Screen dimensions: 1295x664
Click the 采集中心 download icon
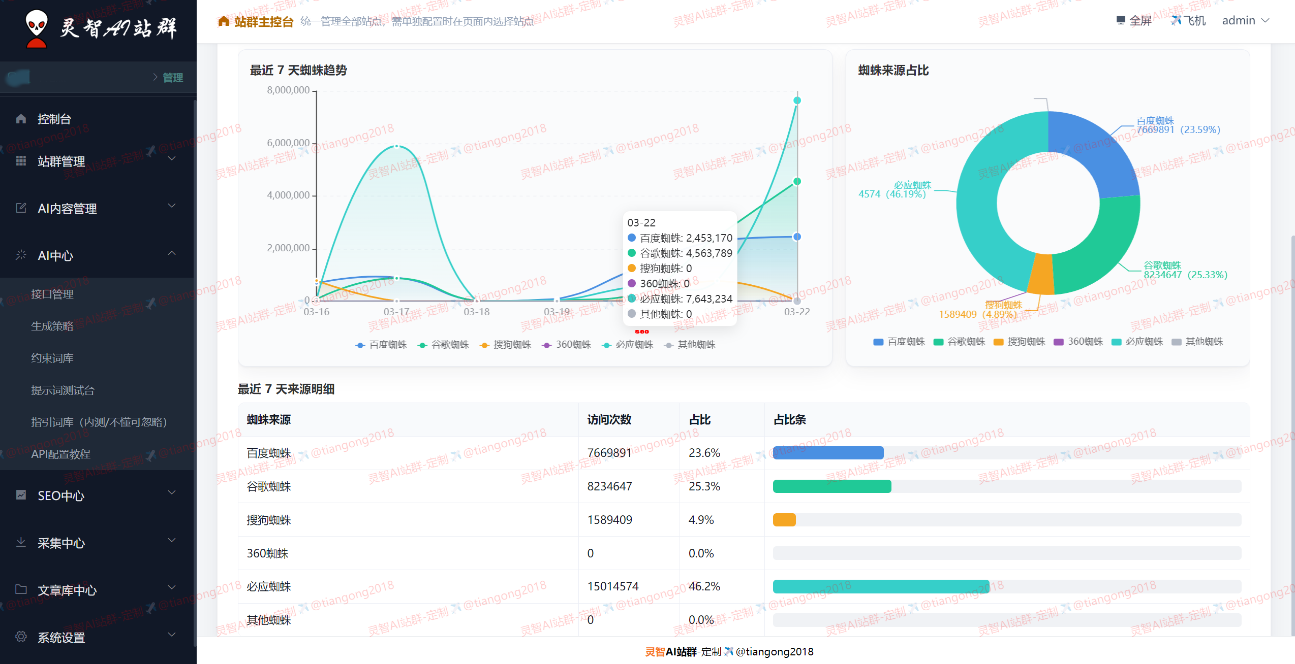click(21, 542)
